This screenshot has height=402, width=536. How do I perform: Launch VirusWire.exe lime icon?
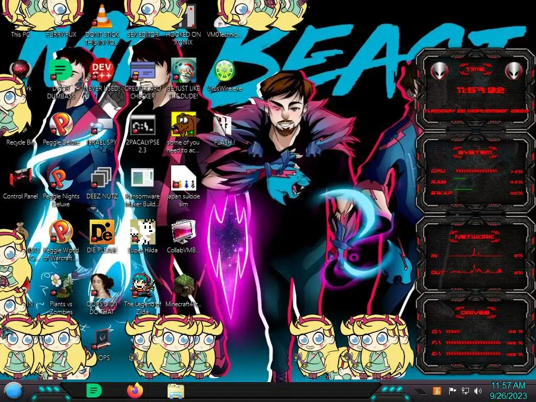pyautogui.click(x=224, y=75)
